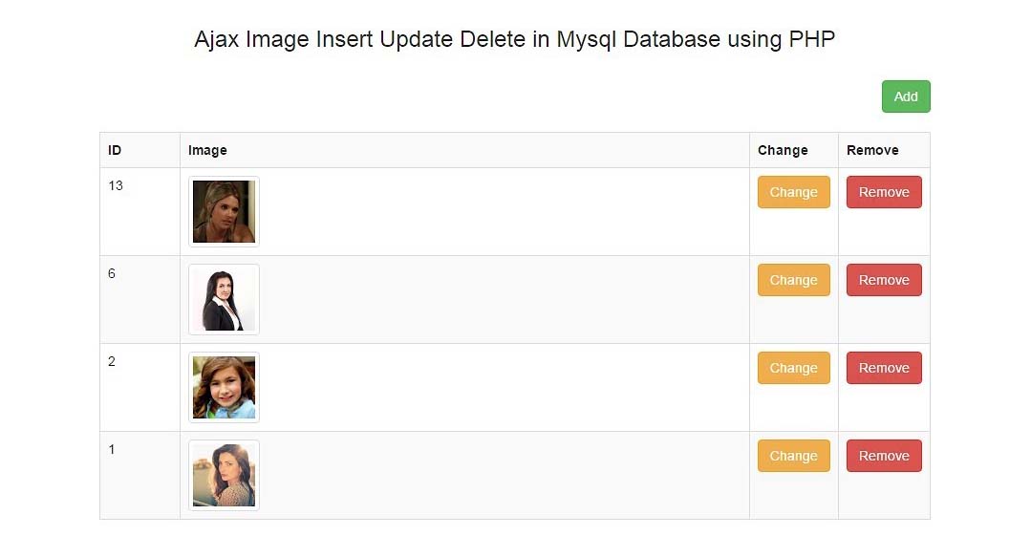Screen dimensions: 1031x536
Task: Remove the image in ID 1 row
Action: [883, 456]
